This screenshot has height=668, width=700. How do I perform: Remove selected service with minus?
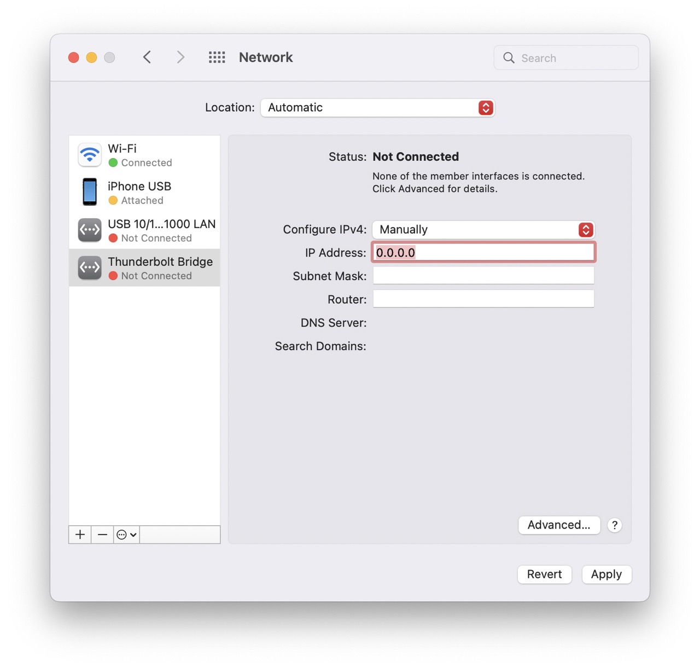pos(102,535)
